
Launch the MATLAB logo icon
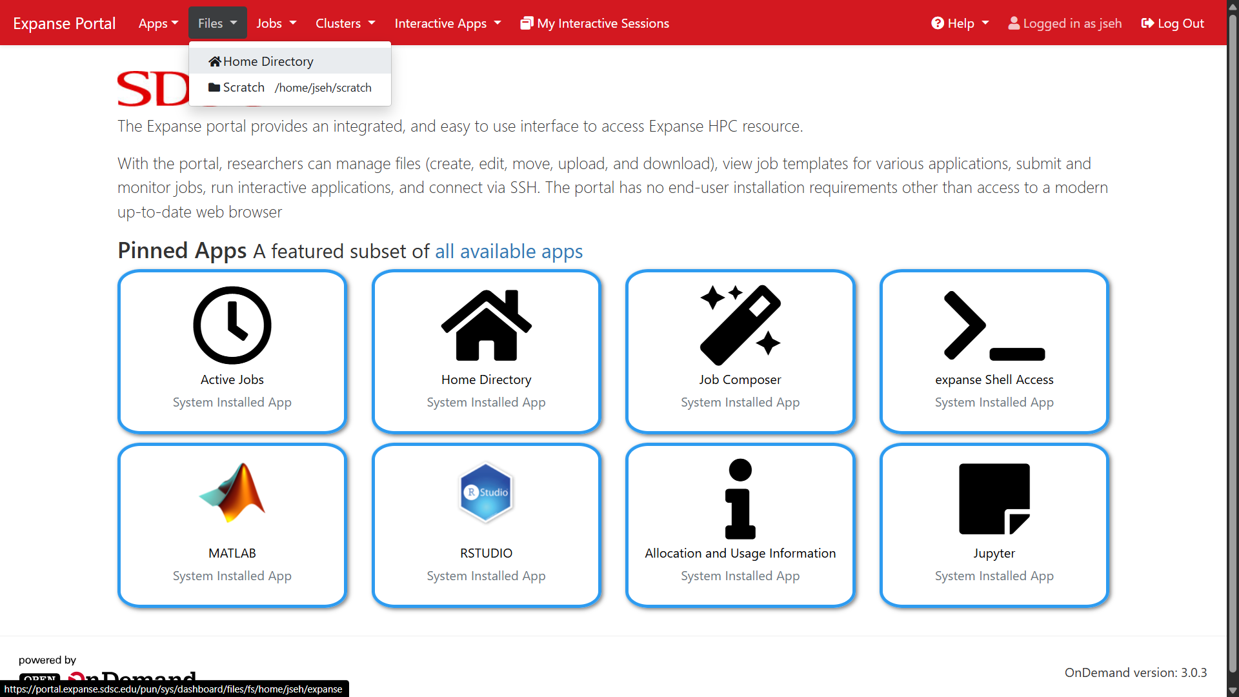tap(232, 492)
